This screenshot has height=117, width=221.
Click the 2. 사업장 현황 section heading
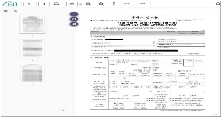[100, 58]
